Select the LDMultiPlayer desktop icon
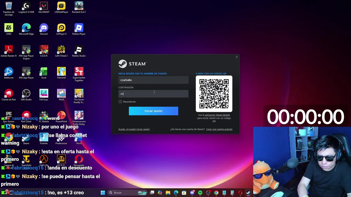 [61, 7]
